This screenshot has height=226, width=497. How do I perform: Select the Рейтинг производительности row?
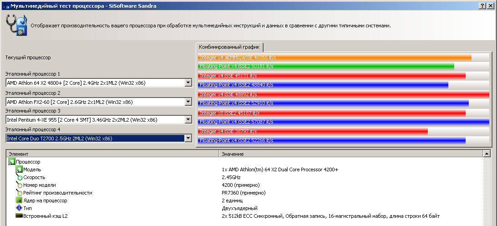click(x=244, y=193)
